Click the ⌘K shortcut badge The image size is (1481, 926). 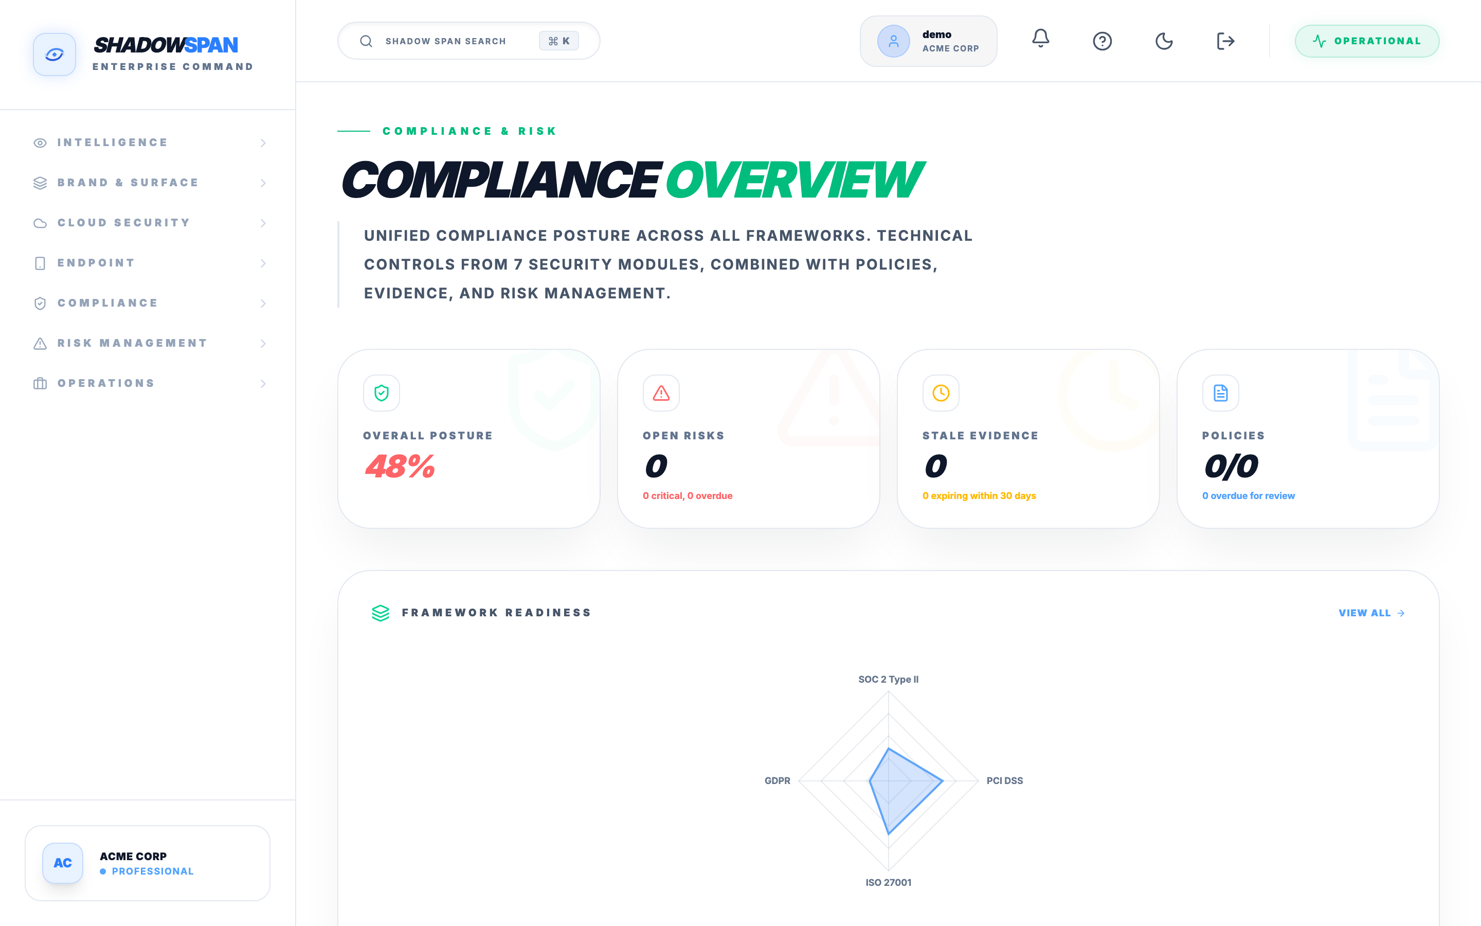559,41
